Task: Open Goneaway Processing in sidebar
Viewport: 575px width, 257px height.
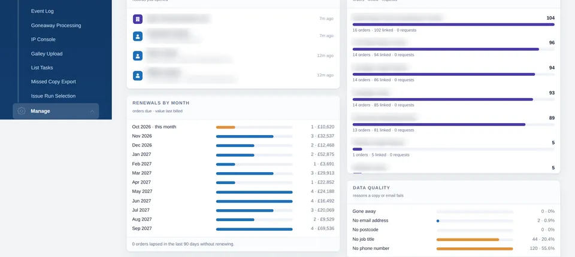Action: [x=56, y=25]
